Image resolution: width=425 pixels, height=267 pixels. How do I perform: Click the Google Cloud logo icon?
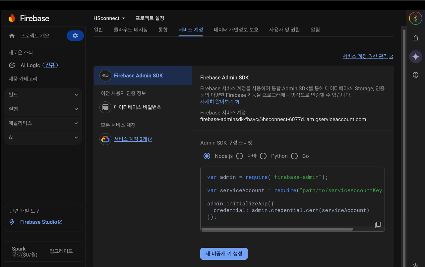tap(105, 139)
